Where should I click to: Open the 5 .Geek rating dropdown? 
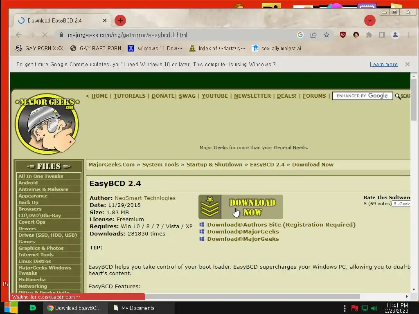point(401,204)
